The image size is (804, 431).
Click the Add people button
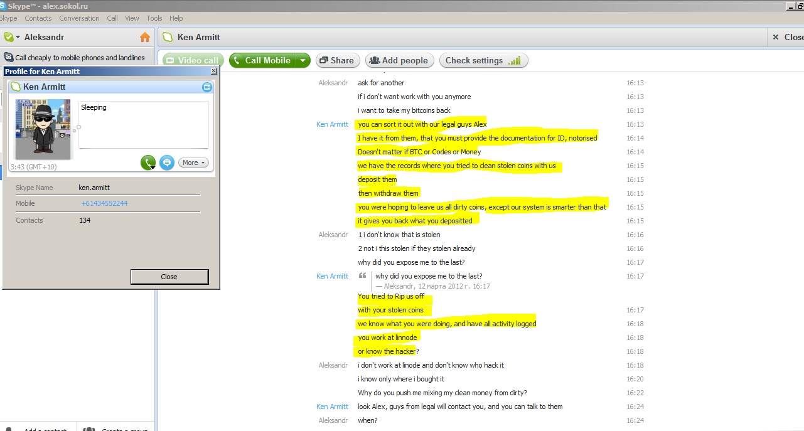399,61
